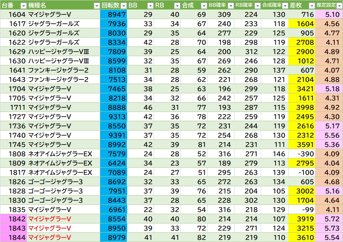The height and width of the screenshot is (242, 343).
Task: Expand the 合成確率 filter dropdown
Action: point(285,6)
